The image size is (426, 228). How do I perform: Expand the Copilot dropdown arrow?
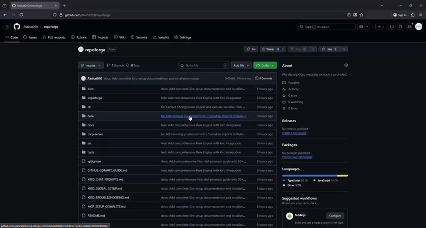[367, 26]
